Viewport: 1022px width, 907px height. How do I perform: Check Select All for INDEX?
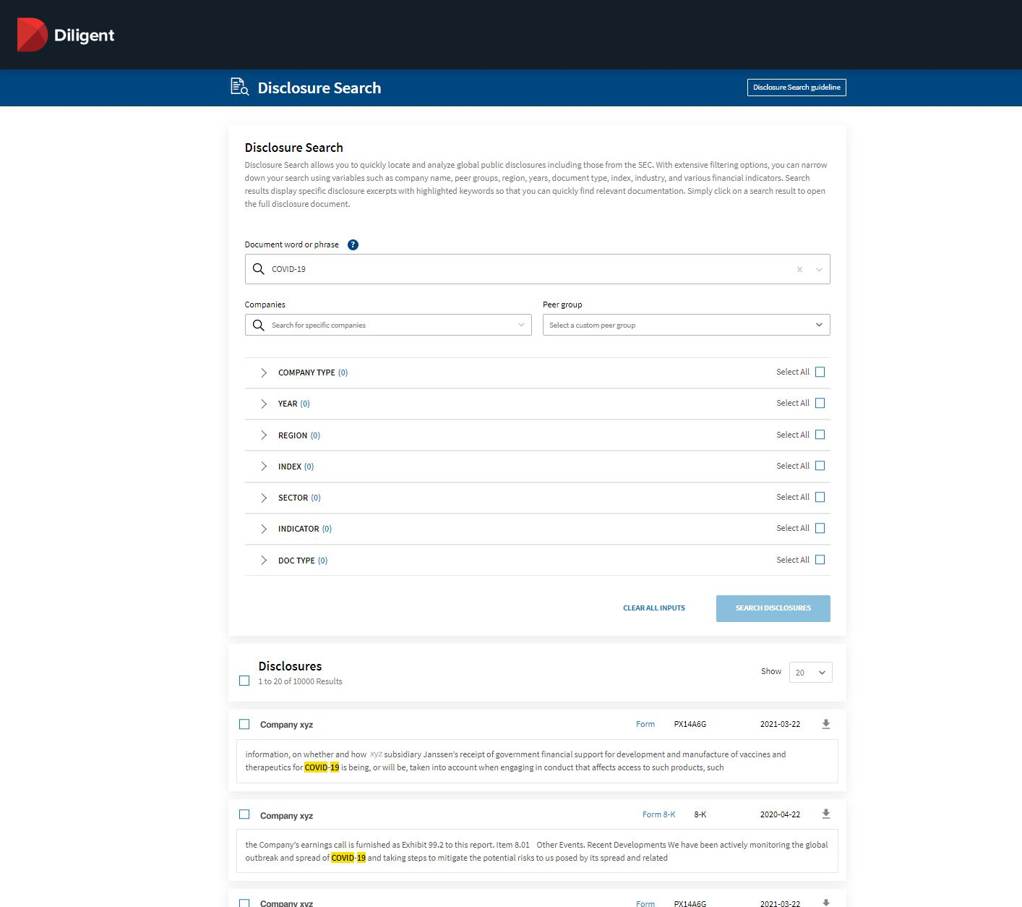coord(820,466)
